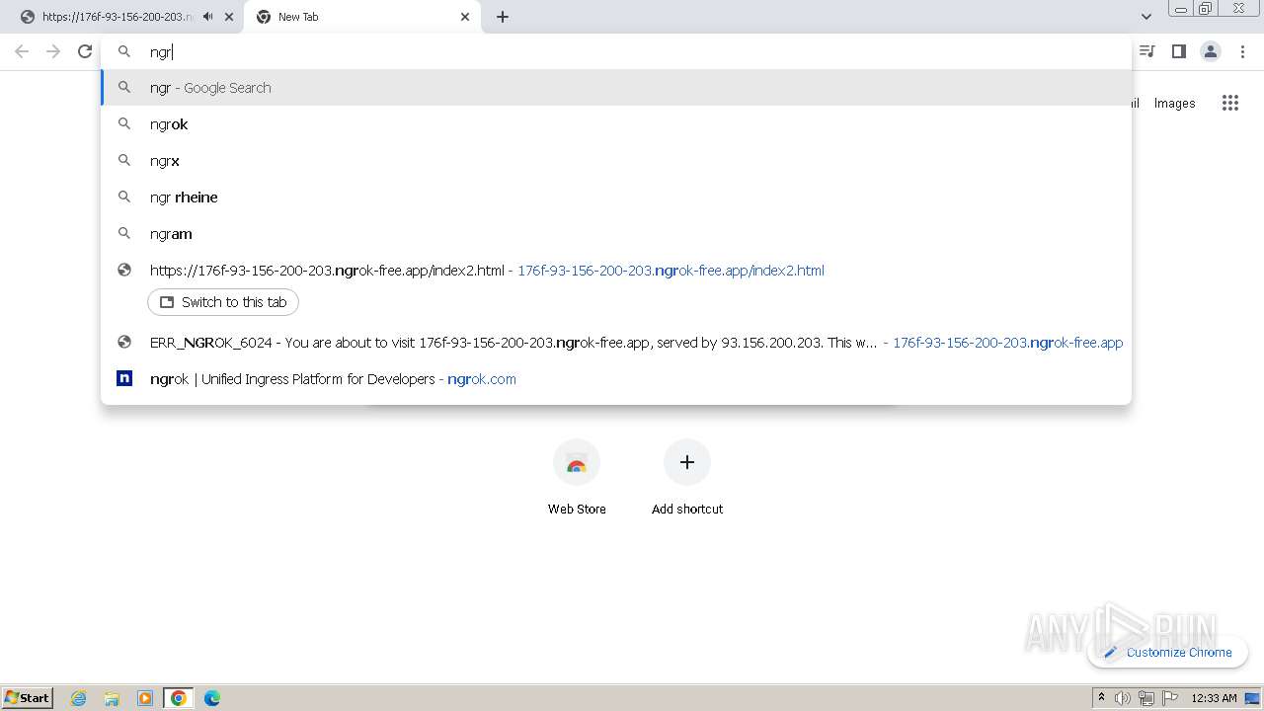Launch Microsoft Edge from the taskbar
This screenshot has height=711, width=1264.
pyautogui.click(x=212, y=698)
